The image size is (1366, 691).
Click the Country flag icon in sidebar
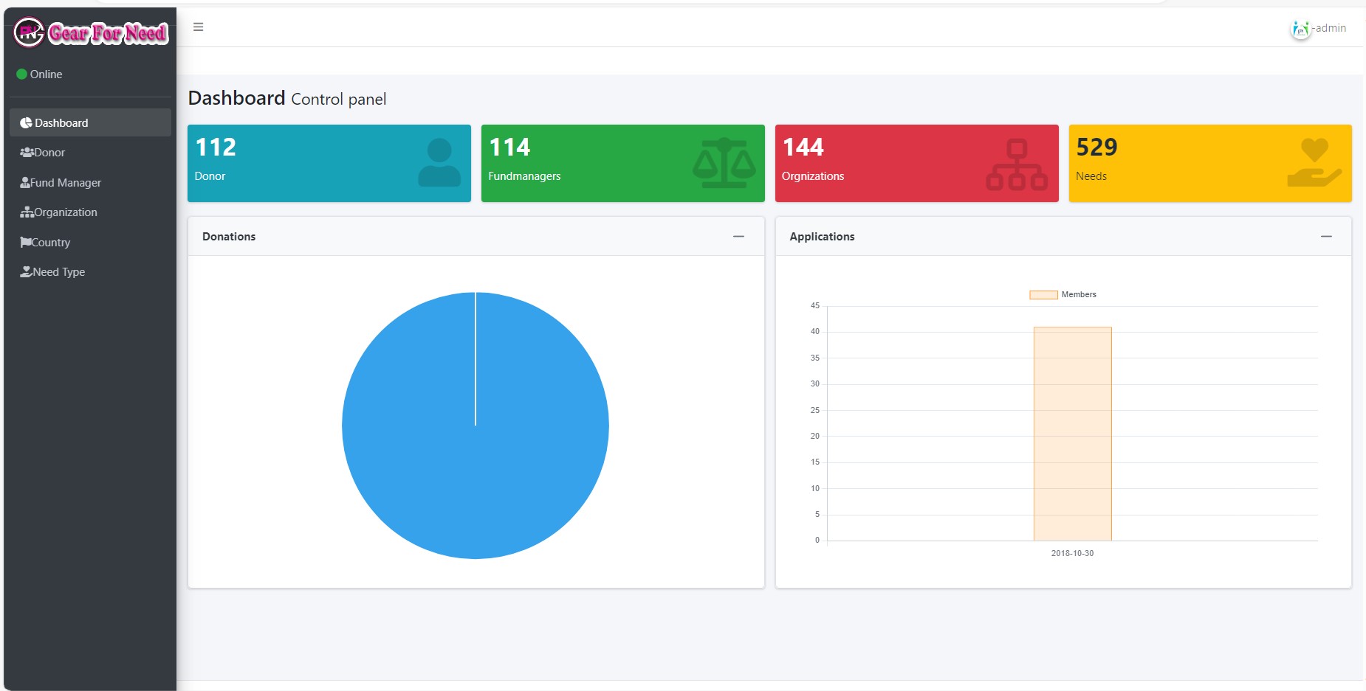[26, 243]
